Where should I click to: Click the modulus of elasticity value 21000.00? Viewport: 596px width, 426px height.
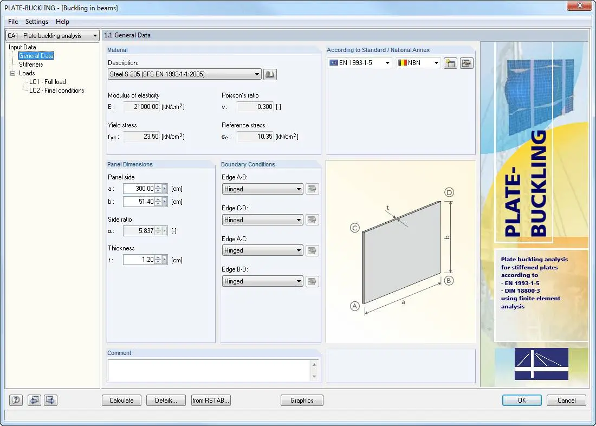click(141, 107)
